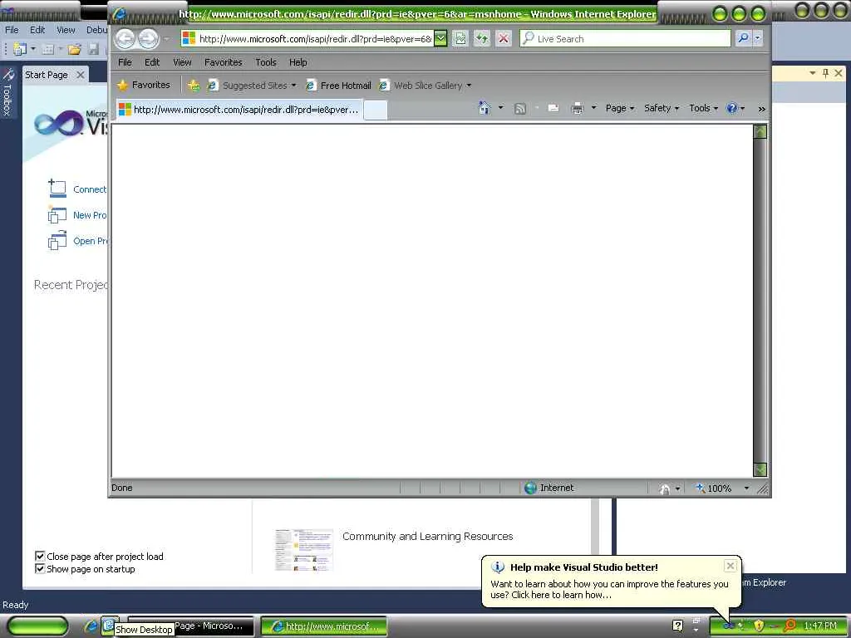Click the command bar overflow chevron
The height and width of the screenshot is (638, 851).
click(761, 109)
